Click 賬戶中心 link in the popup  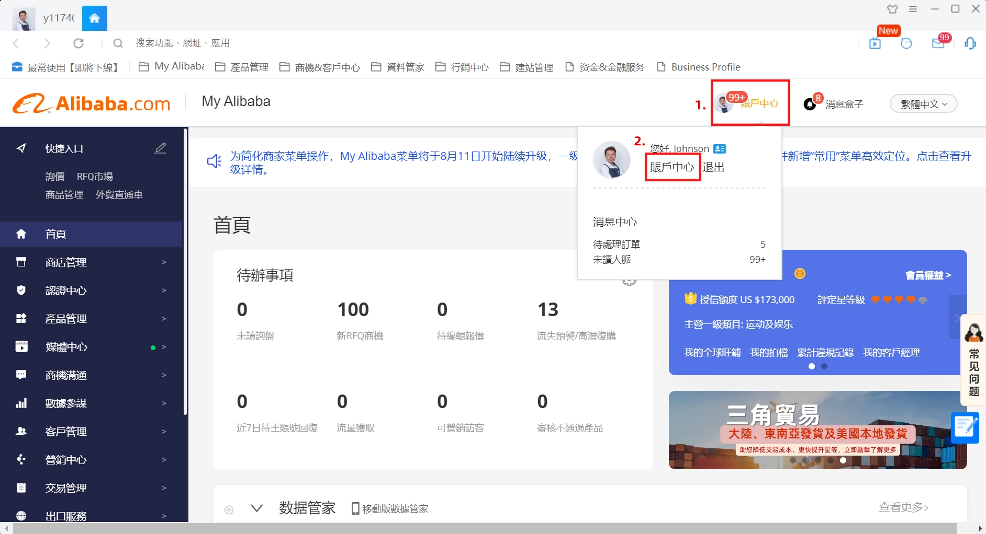point(672,167)
